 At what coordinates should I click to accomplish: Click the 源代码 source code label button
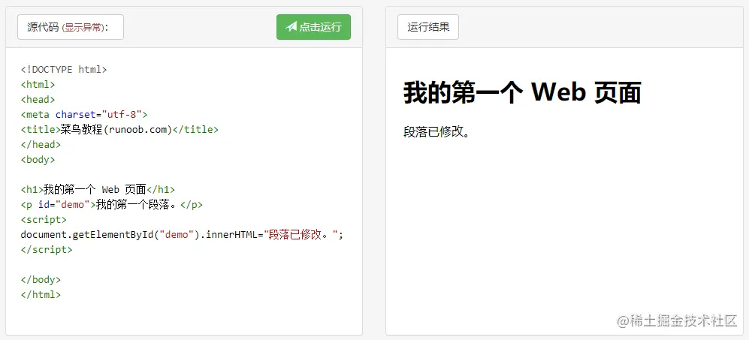tap(71, 27)
